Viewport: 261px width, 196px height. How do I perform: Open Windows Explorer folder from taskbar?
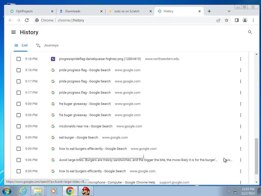tap(38, 191)
